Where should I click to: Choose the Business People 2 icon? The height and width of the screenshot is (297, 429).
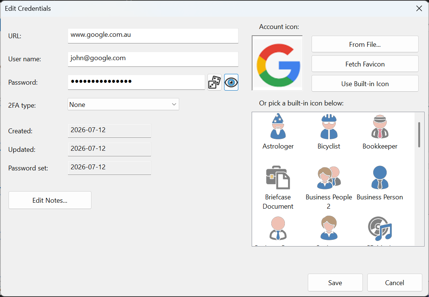[x=329, y=177]
